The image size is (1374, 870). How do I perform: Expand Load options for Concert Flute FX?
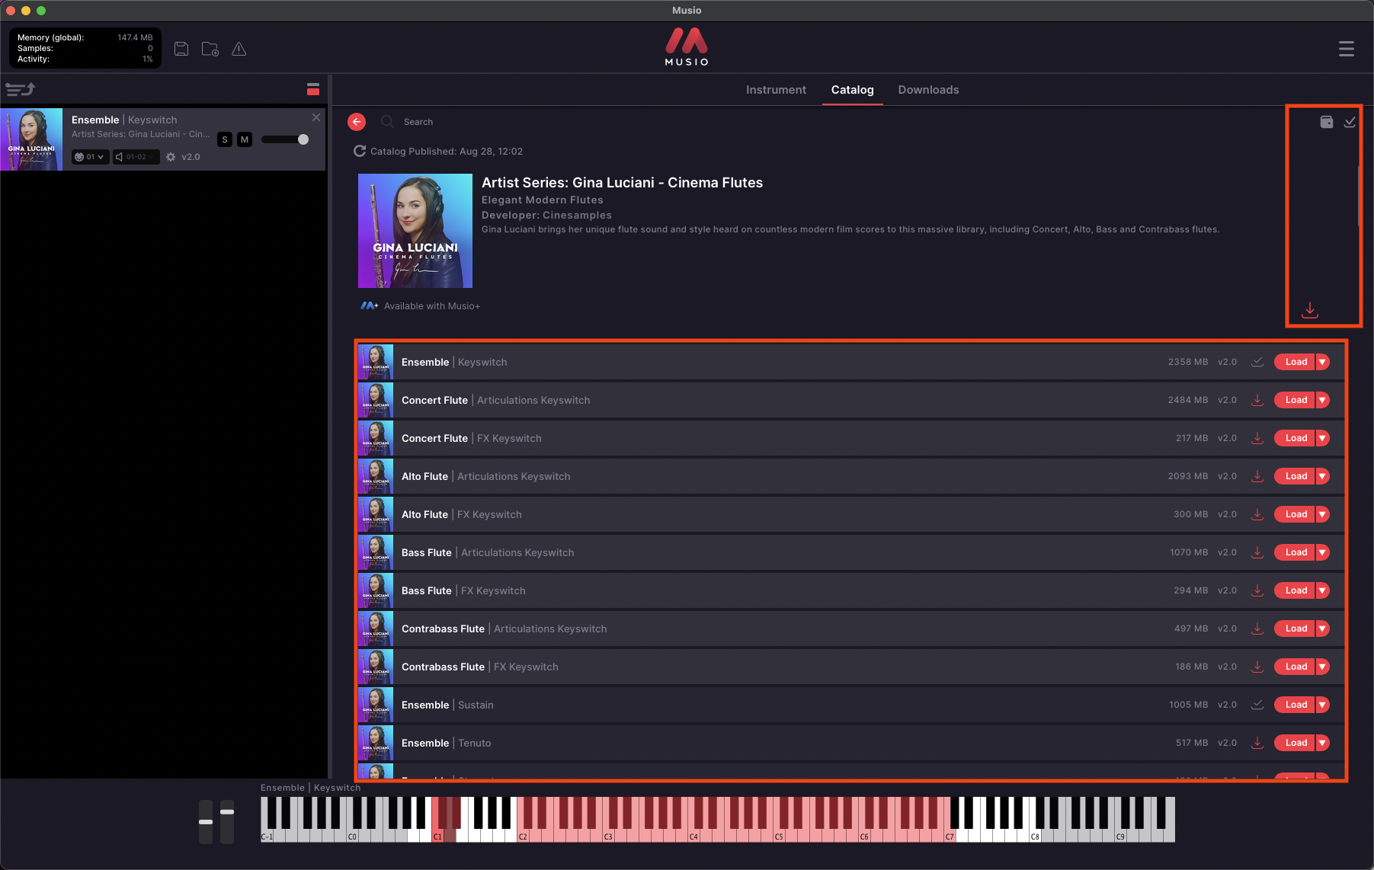coord(1323,438)
